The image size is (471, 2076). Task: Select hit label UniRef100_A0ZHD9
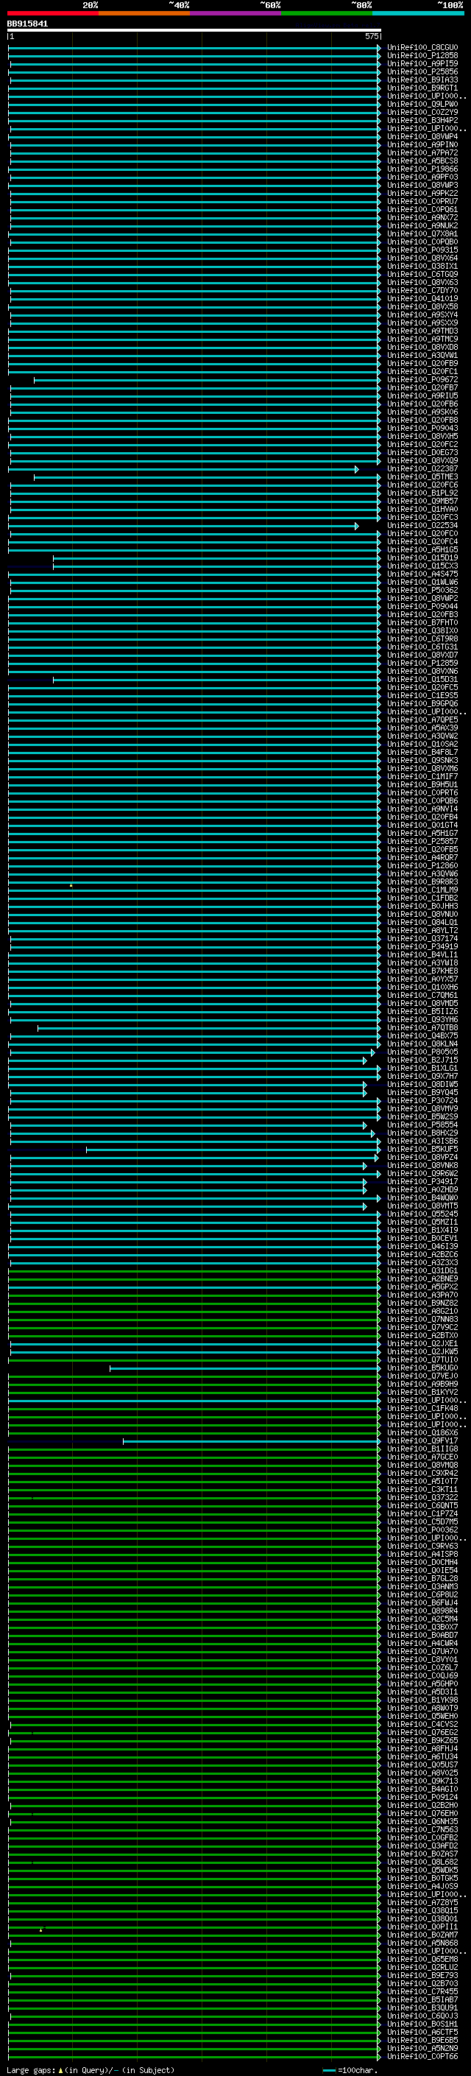tap(422, 1189)
